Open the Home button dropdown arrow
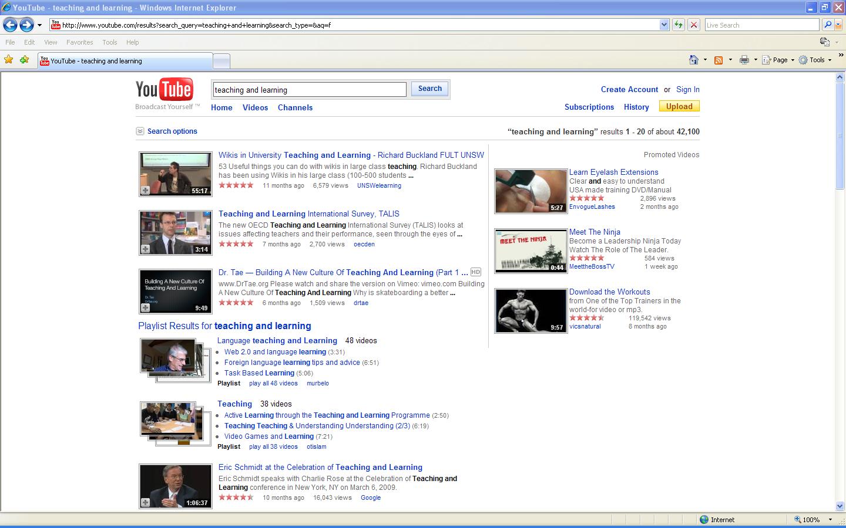 [x=705, y=60]
